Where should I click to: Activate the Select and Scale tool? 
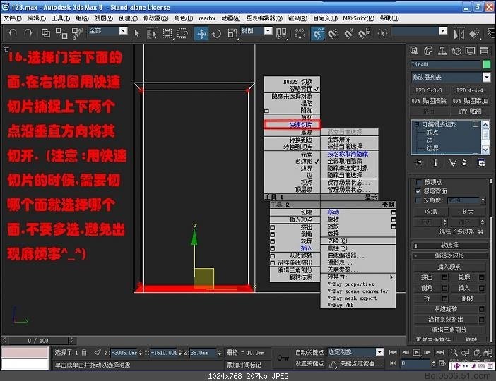232,33
